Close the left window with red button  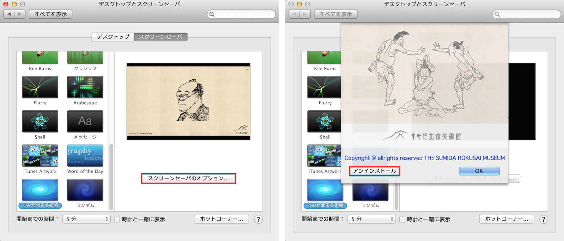click(6, 4)
